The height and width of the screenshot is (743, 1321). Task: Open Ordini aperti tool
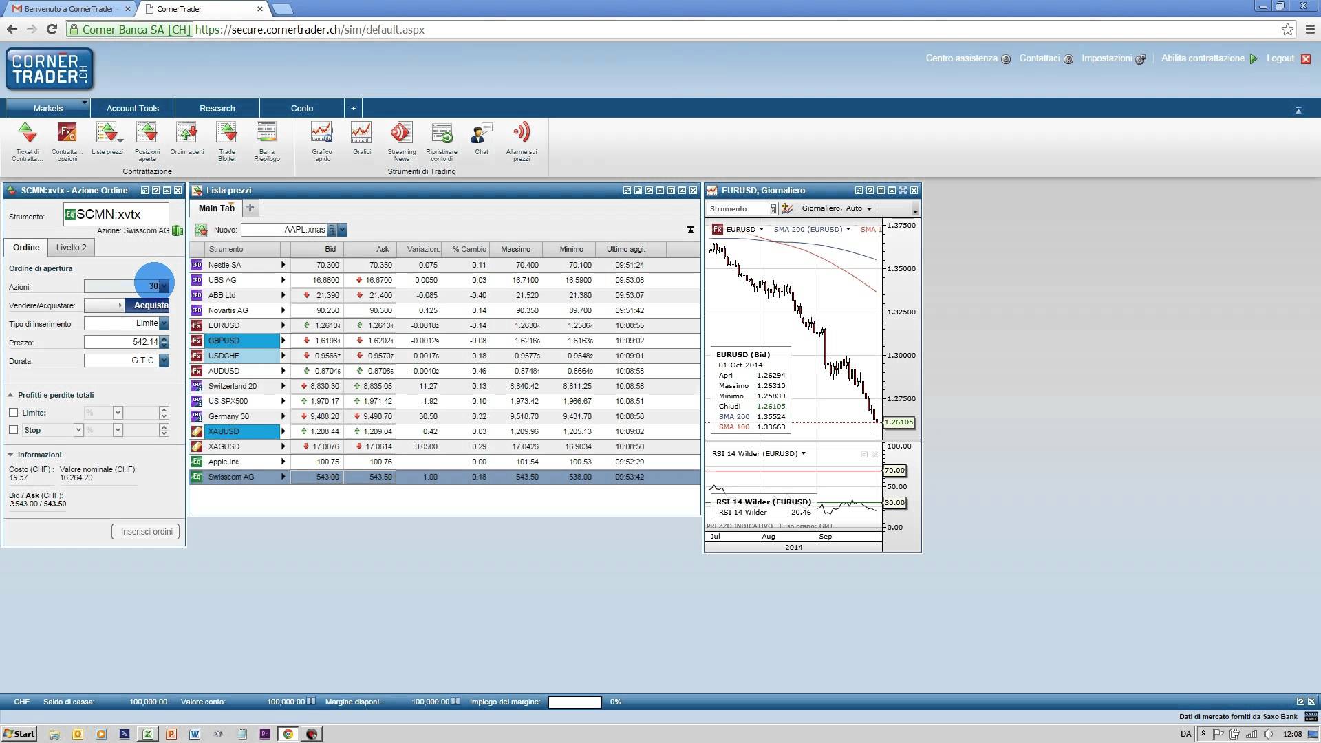pos(186,139)
